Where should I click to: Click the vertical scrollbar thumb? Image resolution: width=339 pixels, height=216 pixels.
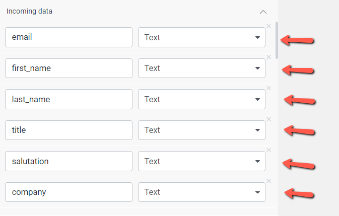tap(277, 40)
